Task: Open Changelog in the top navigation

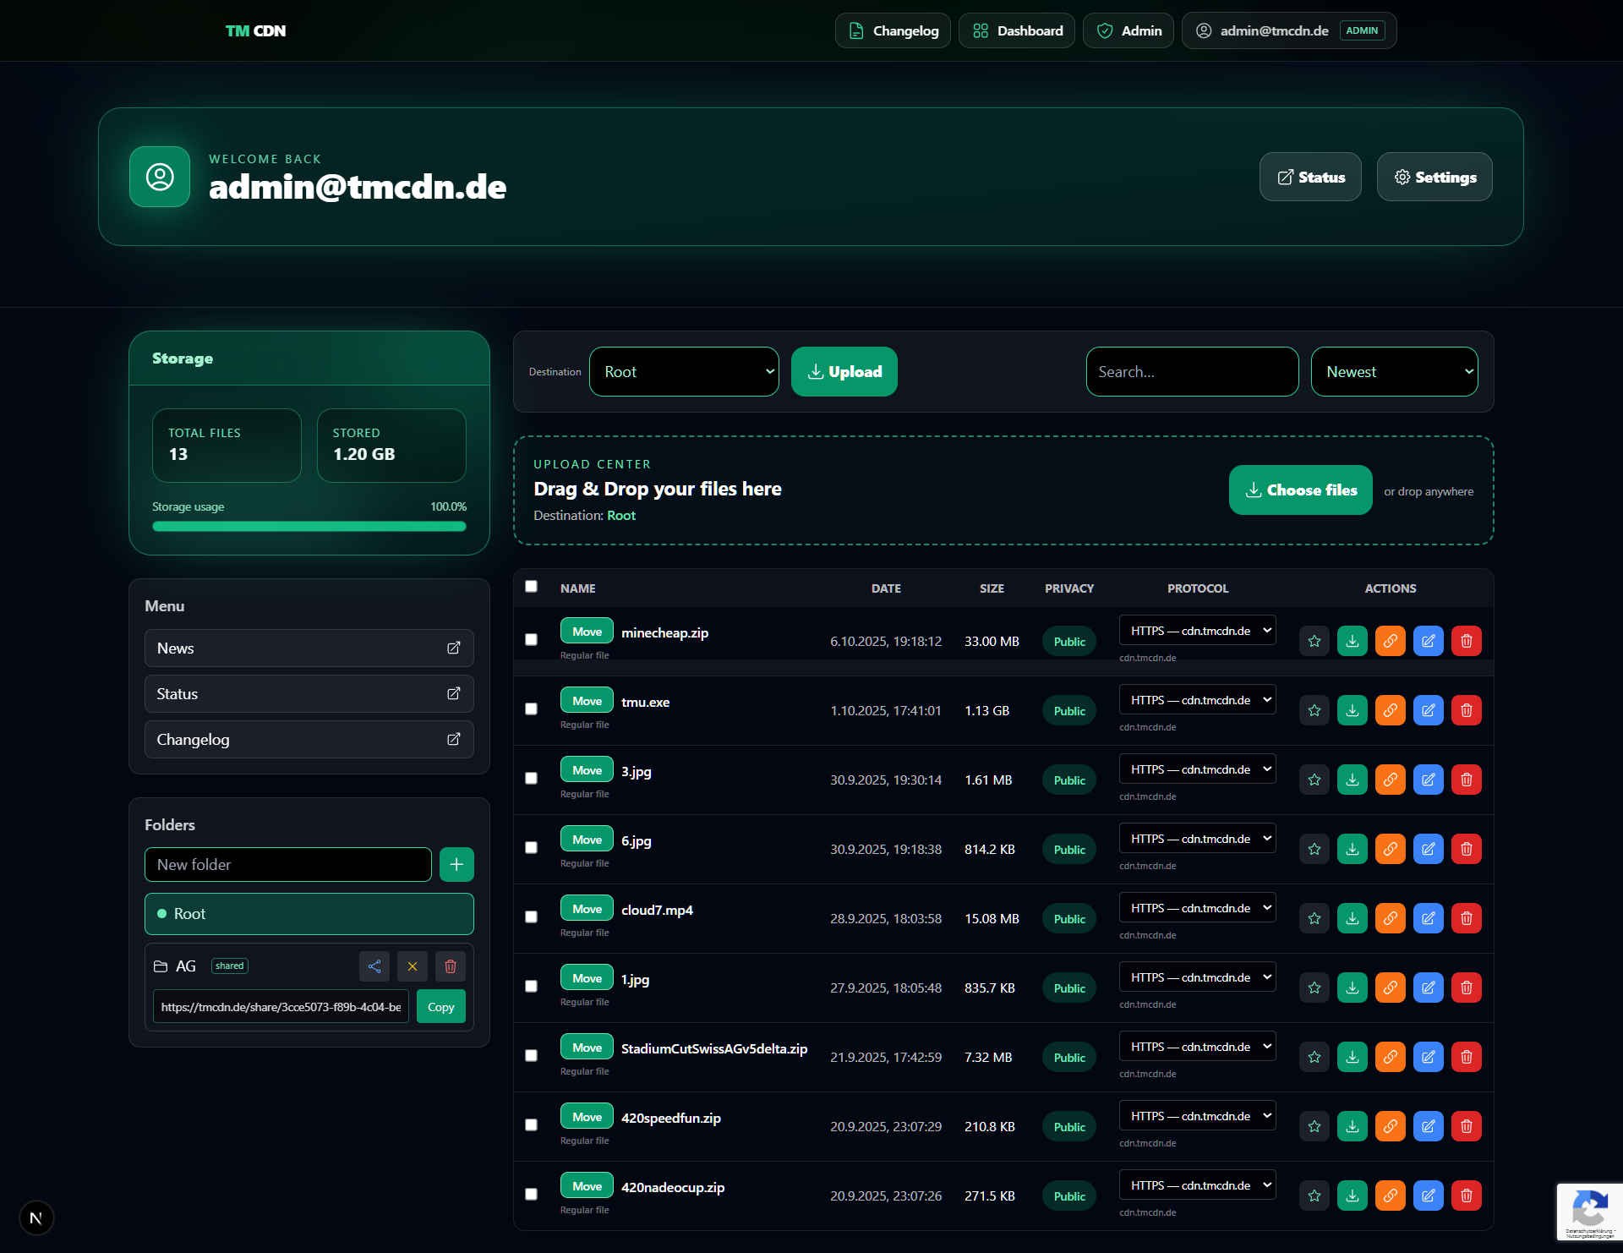Action: (x=893, y=31)
